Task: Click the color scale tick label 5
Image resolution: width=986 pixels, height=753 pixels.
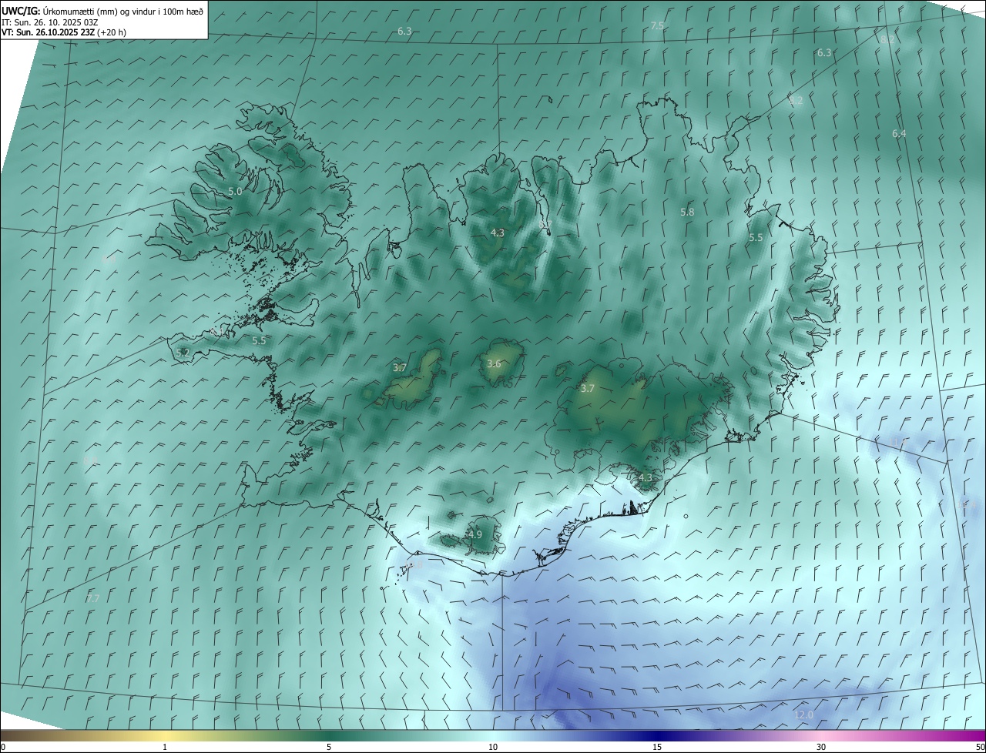Action: 329,747
